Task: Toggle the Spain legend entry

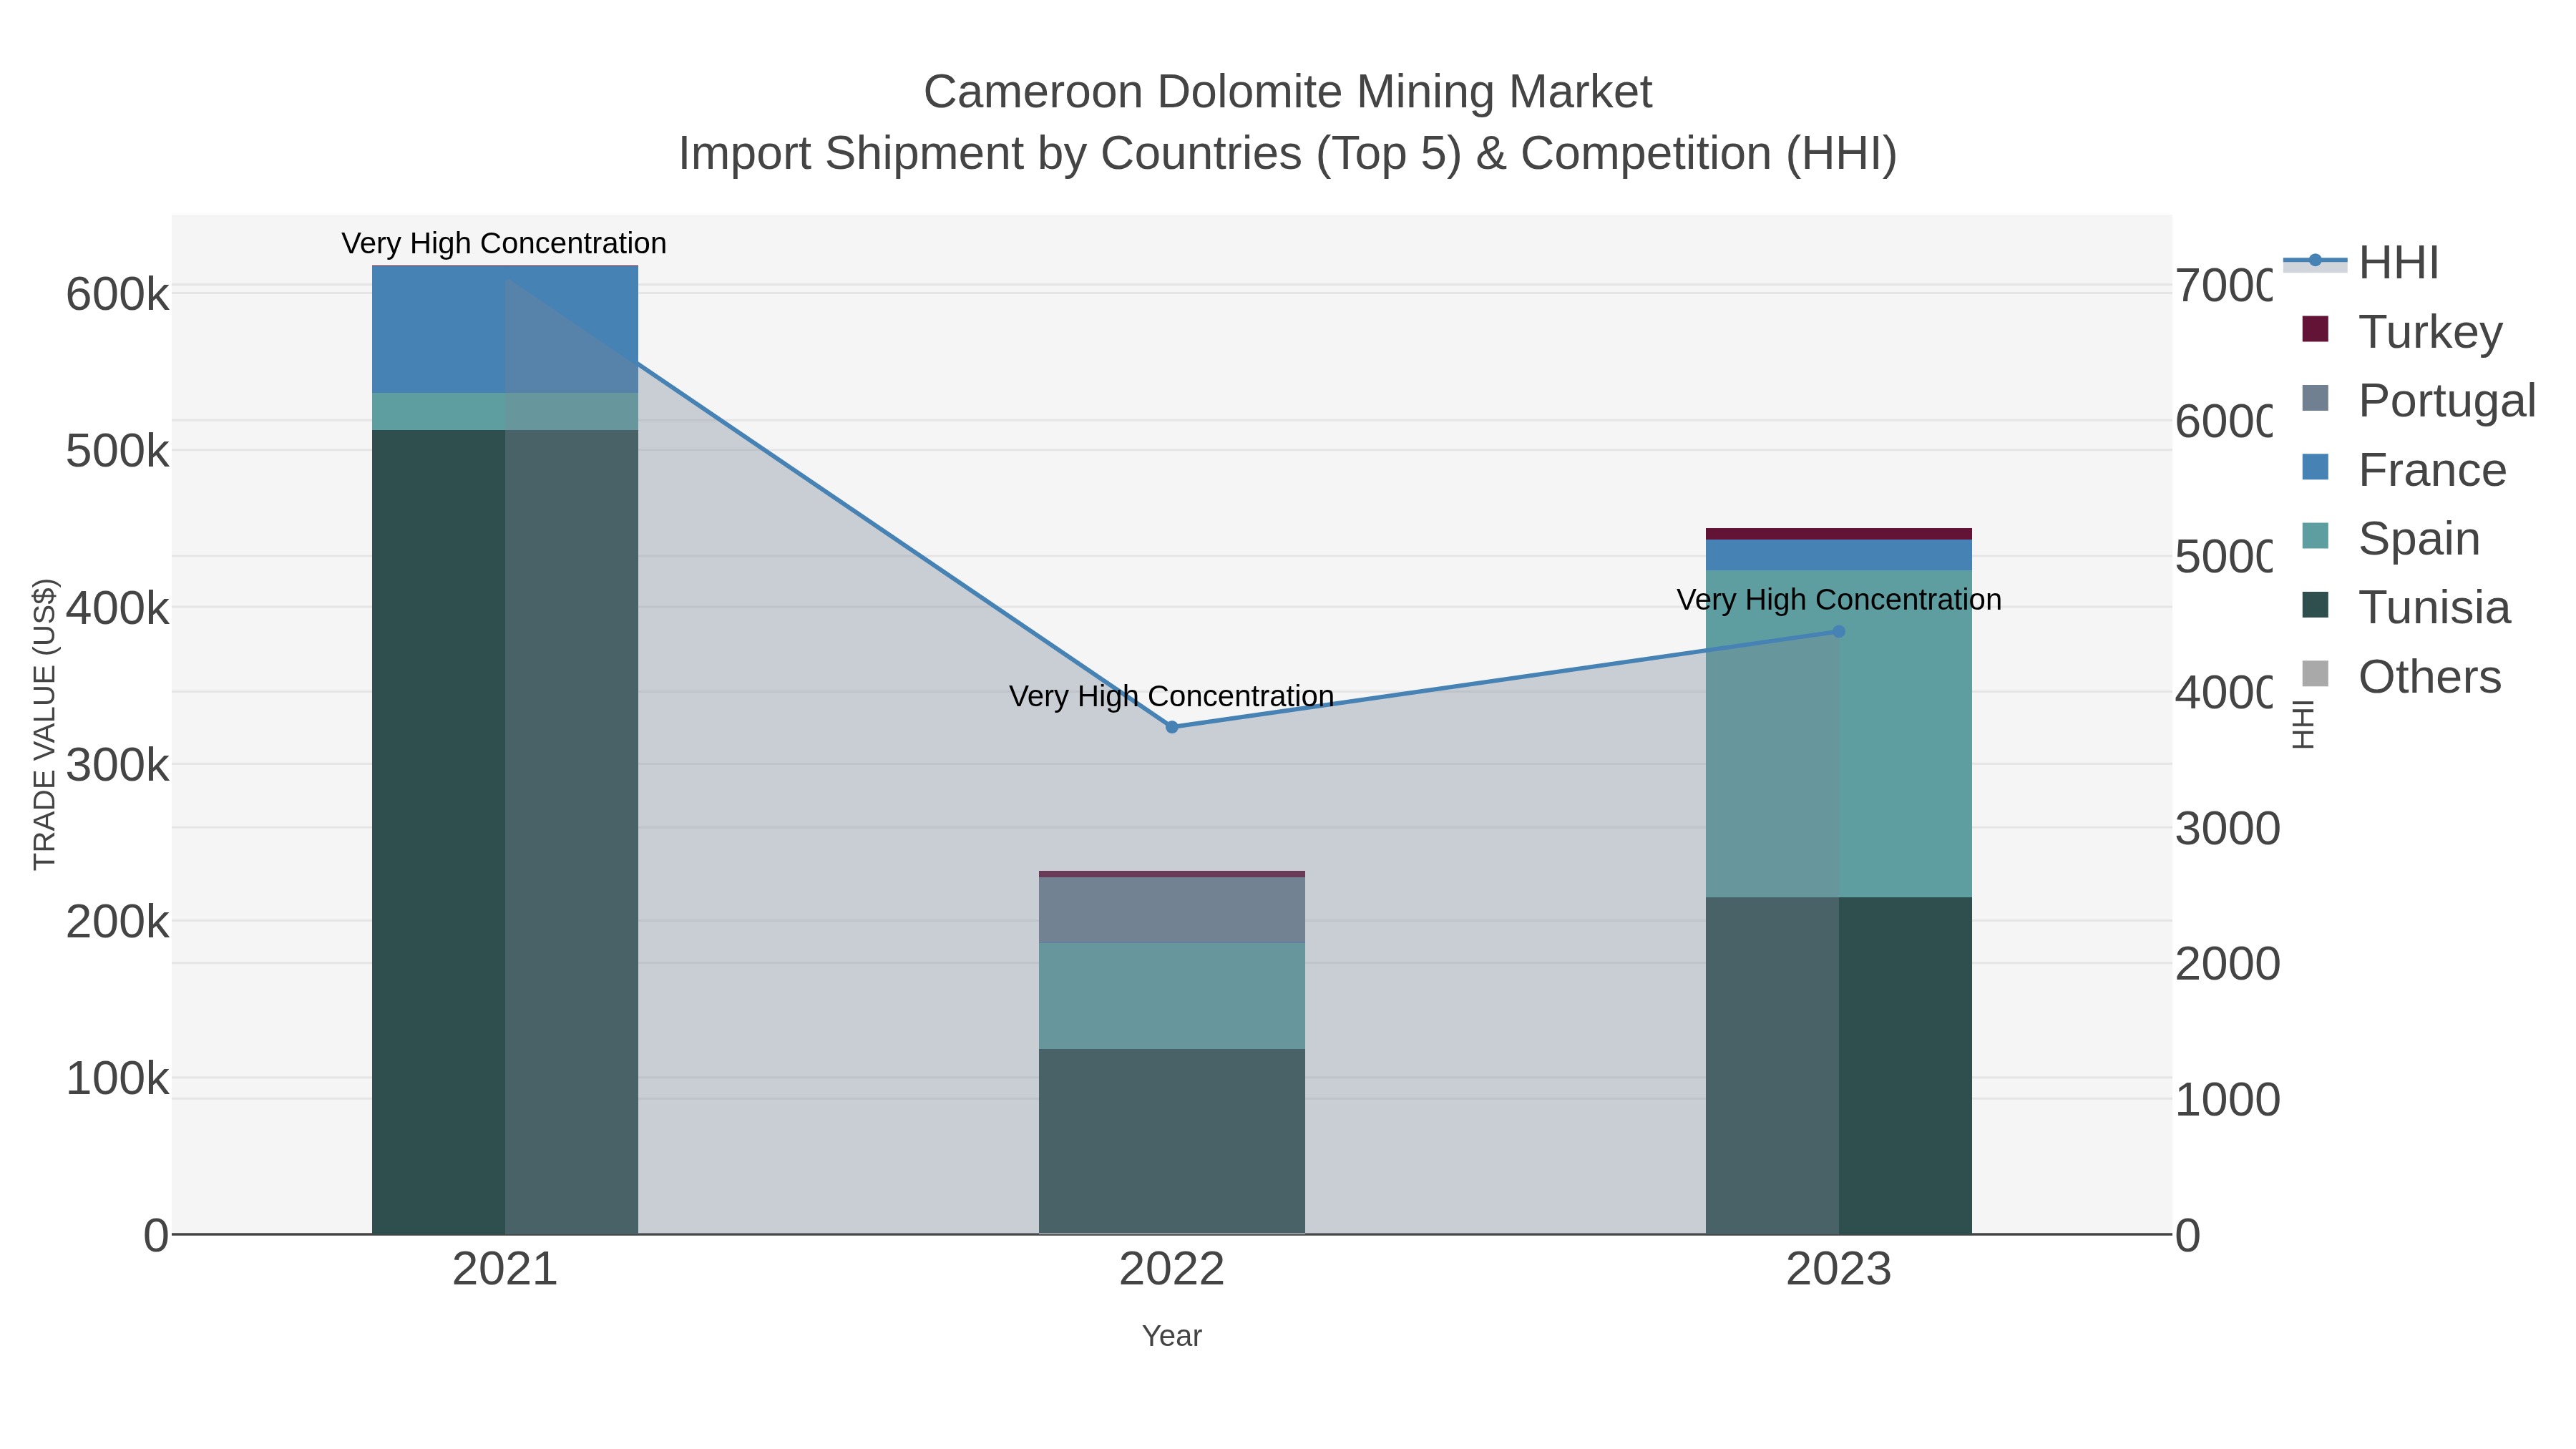Action: pyautogui.click(x=2391, y=538)
